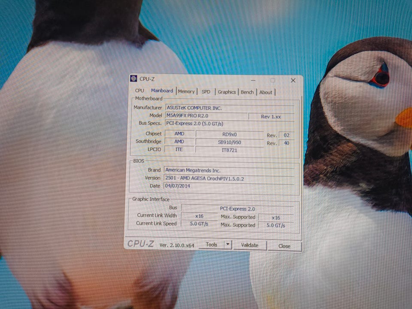Click the Tools button
Viewport: 412px width, 309px height.
(x=212, y=245)
